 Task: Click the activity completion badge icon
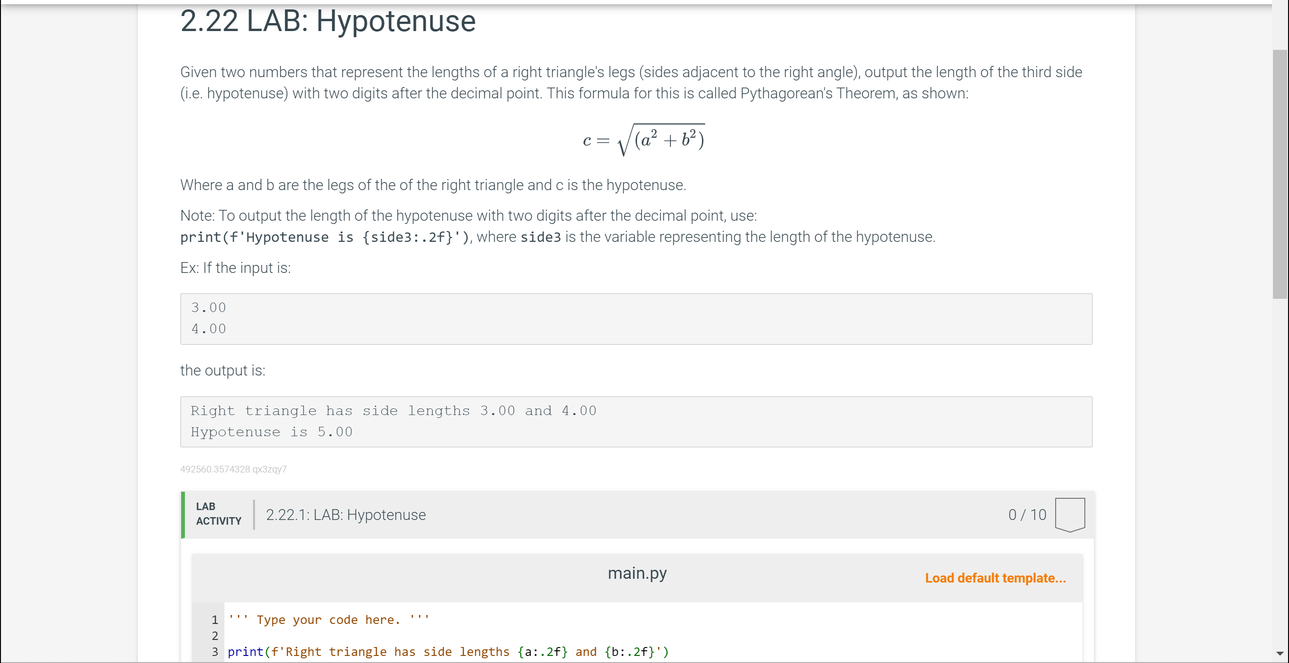1069,514
